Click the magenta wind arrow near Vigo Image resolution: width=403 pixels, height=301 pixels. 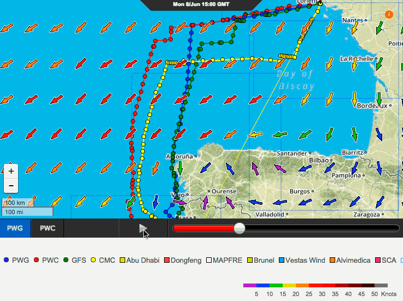pyautogui.click(x=180, y=202)
